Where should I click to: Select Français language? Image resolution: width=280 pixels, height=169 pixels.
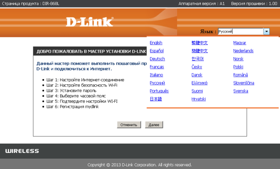tap(157, 67)
